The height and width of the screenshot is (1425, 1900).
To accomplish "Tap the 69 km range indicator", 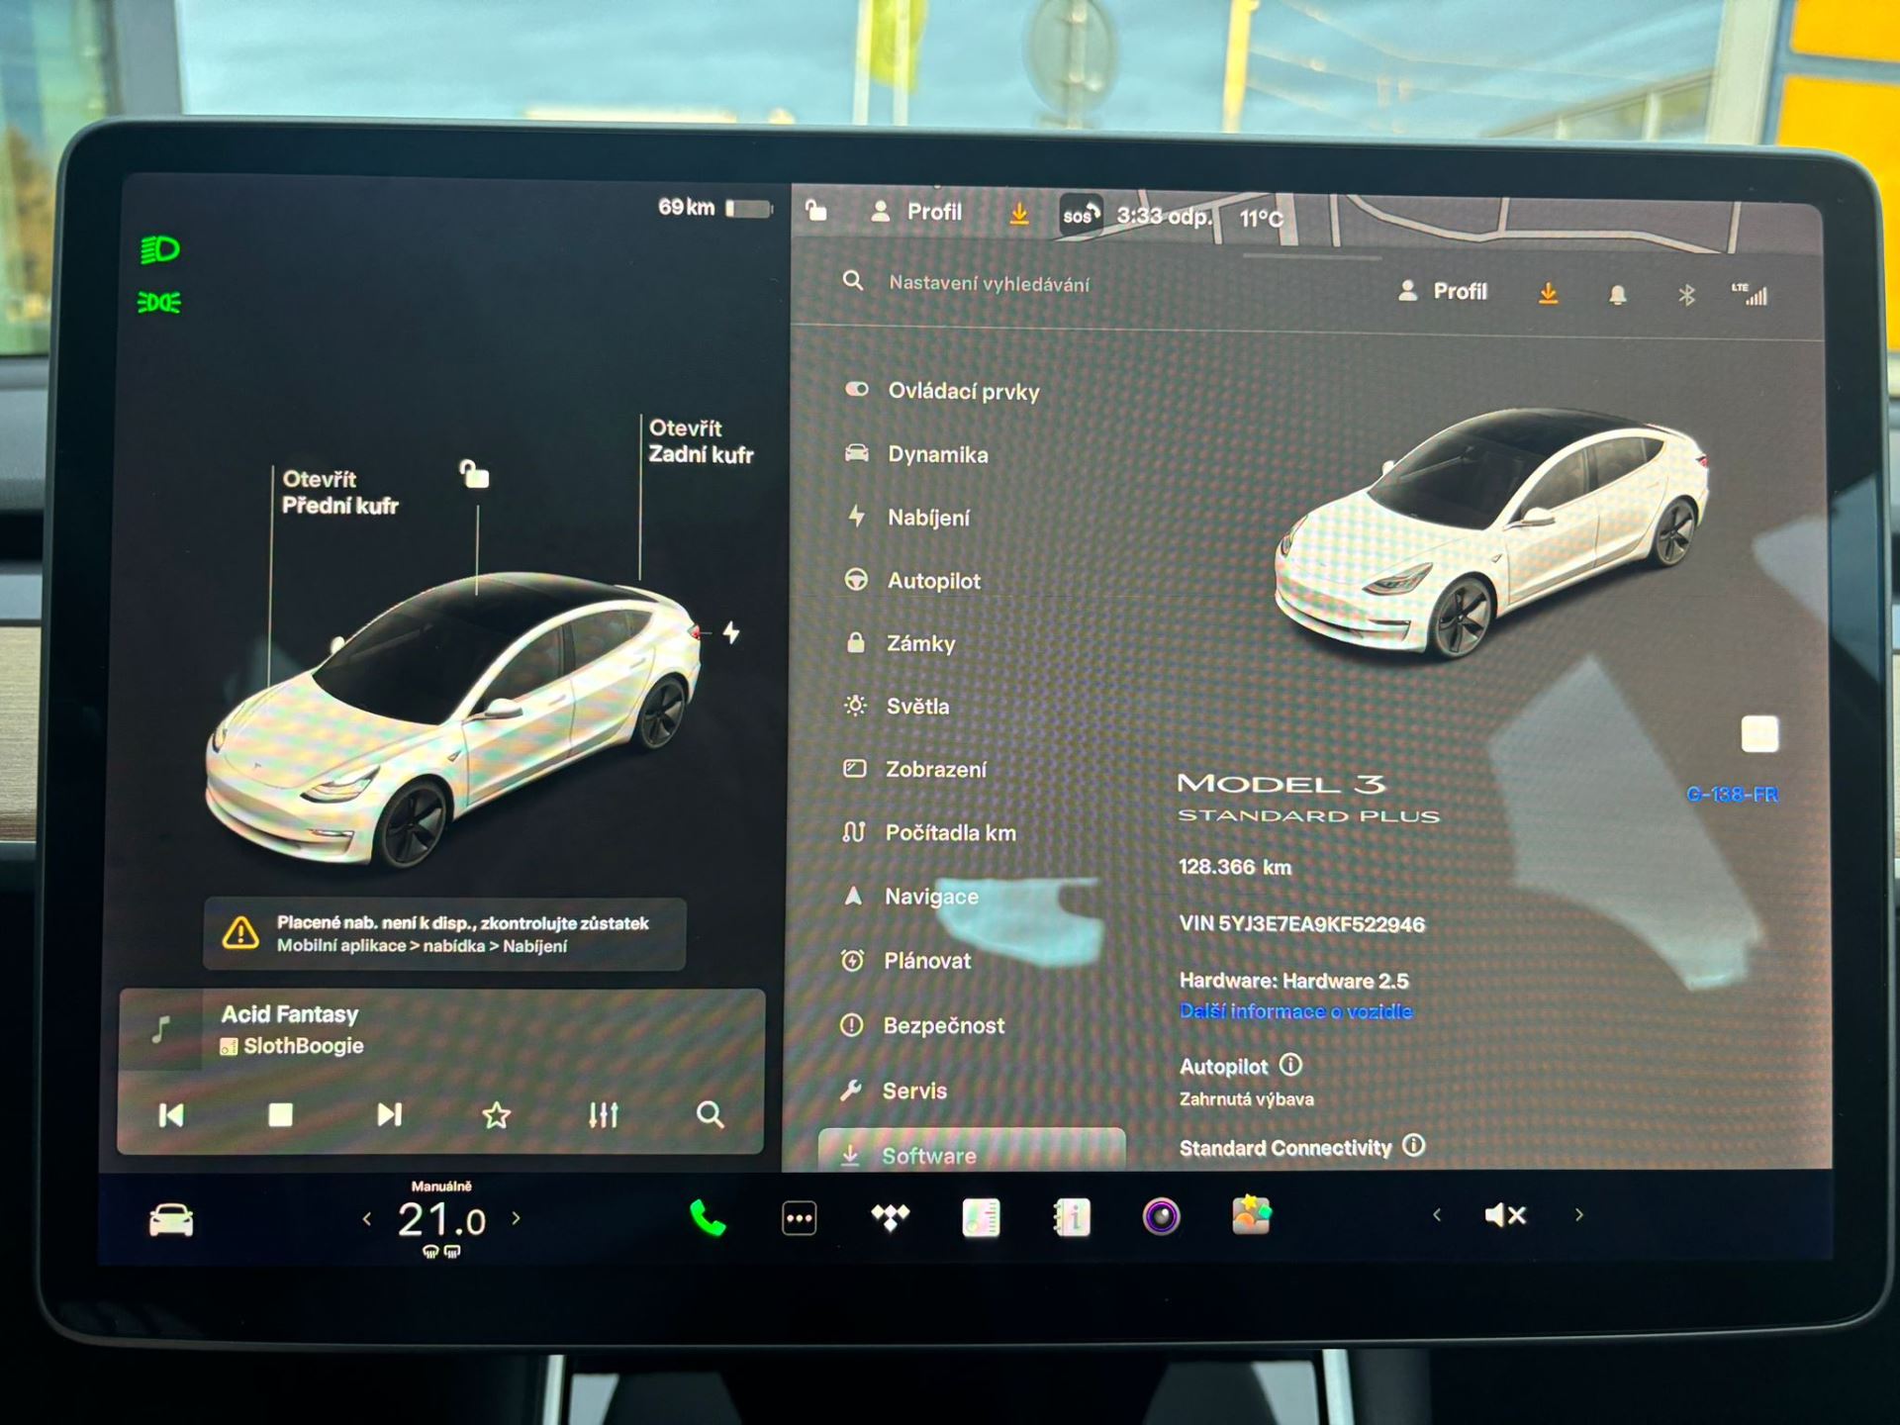I will tap(686, 207).
